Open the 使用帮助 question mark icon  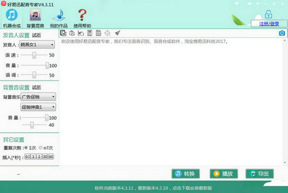pyautogui.click(x=82, y=15)
